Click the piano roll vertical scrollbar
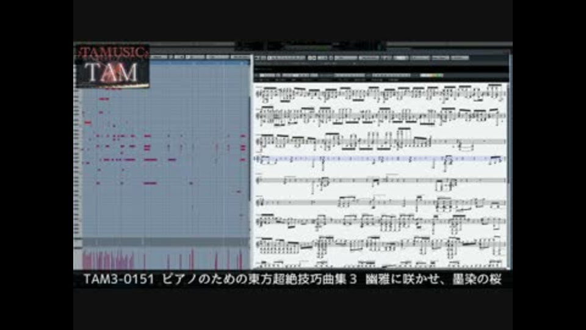Image resolution: width=586 pixels, height=330 pixels. [x=250, y=149]
